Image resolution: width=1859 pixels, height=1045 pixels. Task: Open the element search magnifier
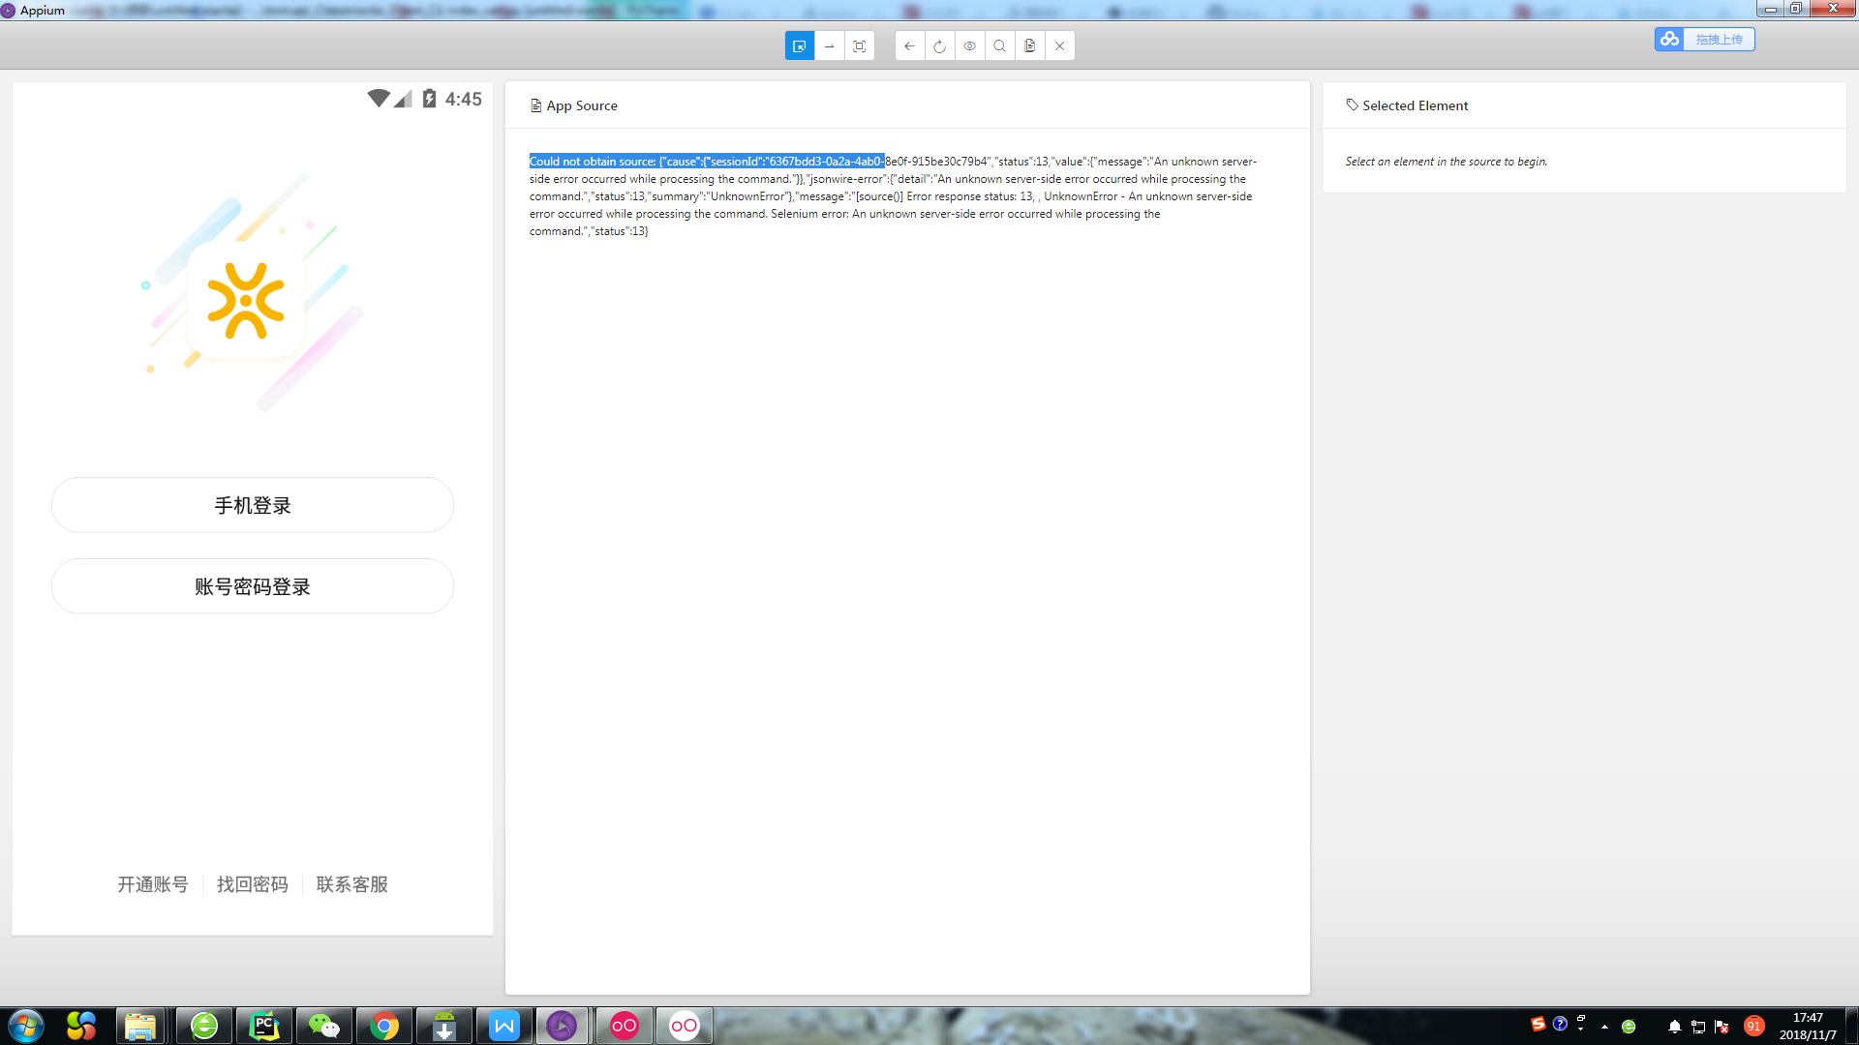(x=999, y=45)
